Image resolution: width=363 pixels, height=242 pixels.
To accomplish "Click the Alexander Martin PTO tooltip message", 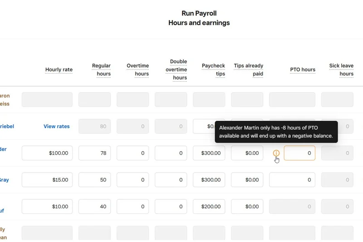I will tap(276, 132).
